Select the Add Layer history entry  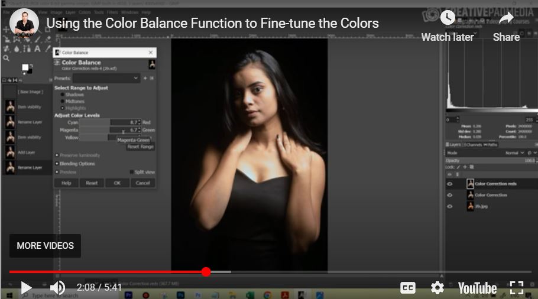(27, 152)
